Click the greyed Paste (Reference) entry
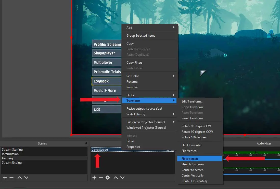 click(150, 49)
